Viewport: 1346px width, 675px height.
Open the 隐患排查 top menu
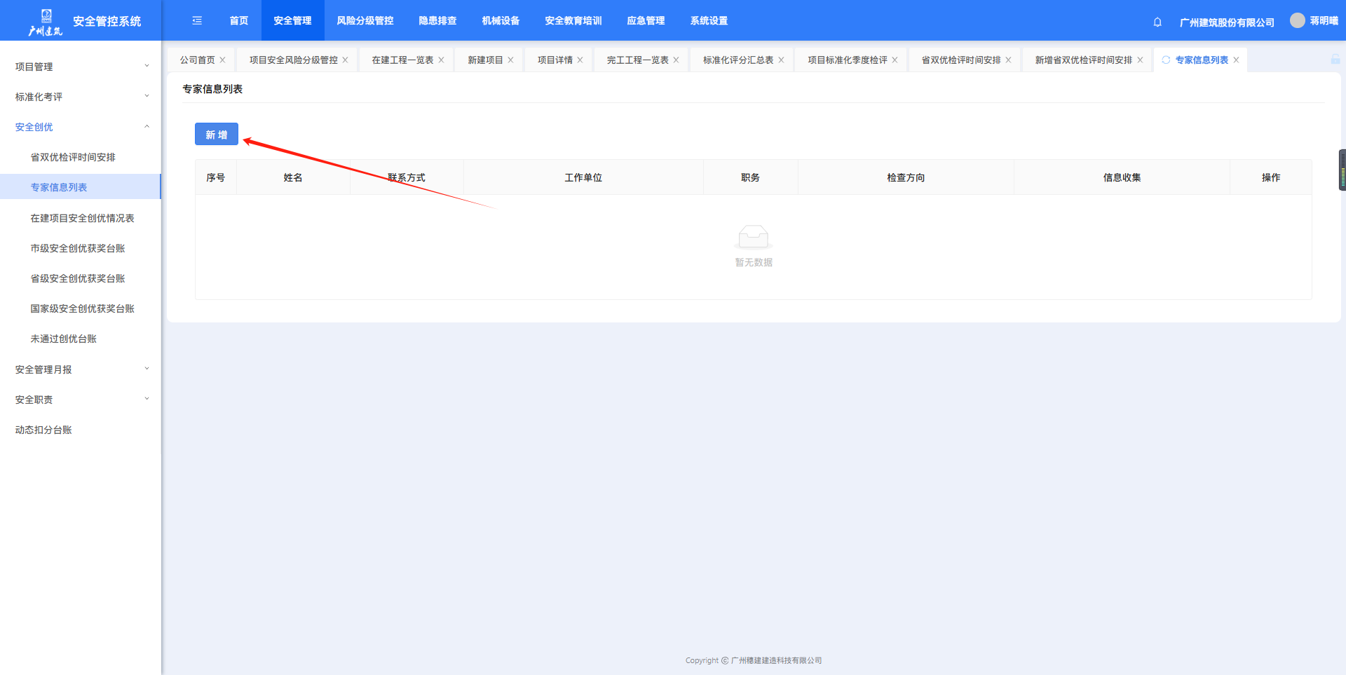[437, 21]
